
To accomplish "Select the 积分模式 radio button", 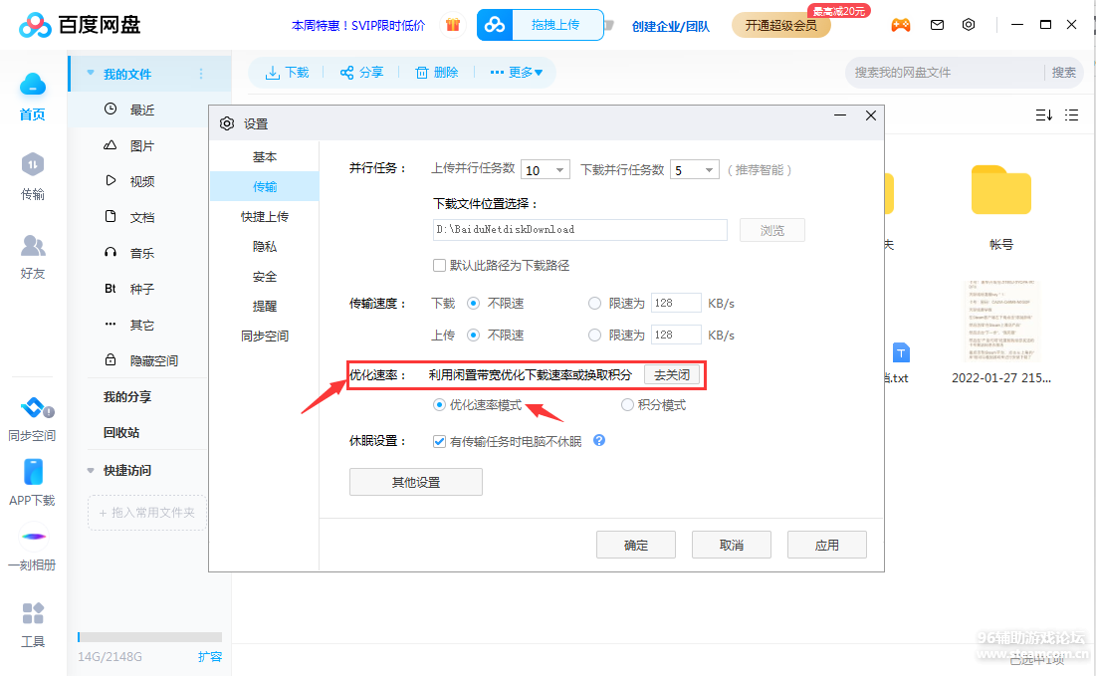I will (x=627, y=405).
